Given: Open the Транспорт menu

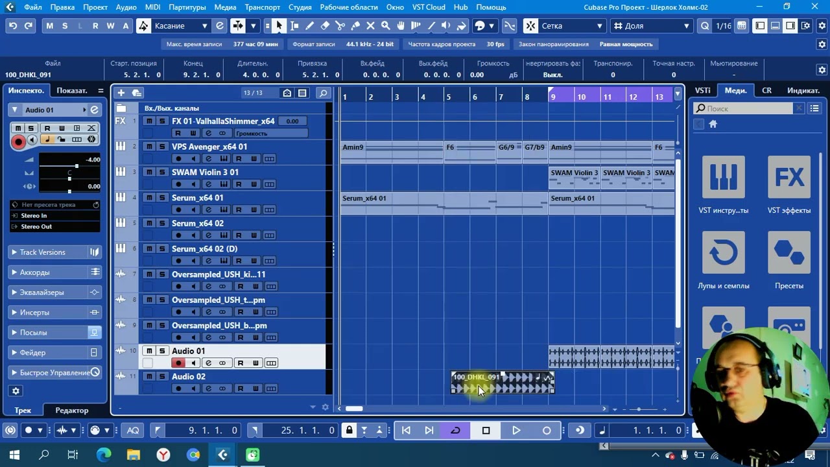Looking at the screenshot, I should point(263,7).
